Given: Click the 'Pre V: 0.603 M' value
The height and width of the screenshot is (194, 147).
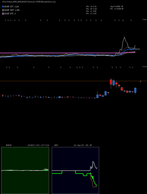Looking at the screenshot, I should [x=116, y=9].
